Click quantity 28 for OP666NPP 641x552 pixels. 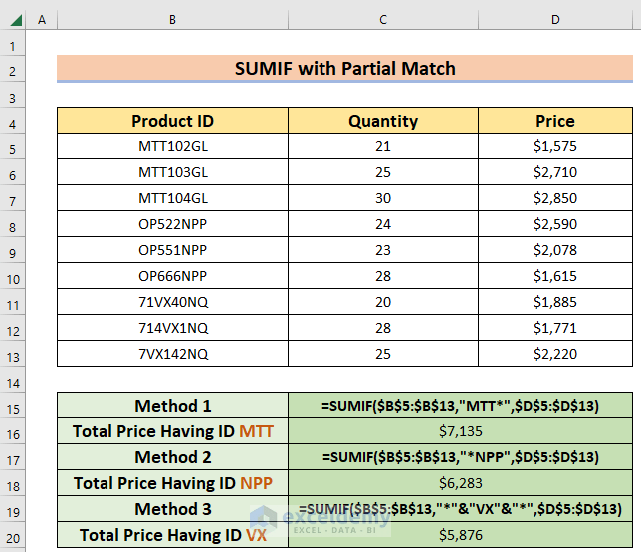[383, 276]
